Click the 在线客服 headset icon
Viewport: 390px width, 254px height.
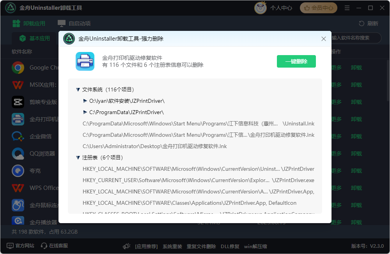coord(44,246)
